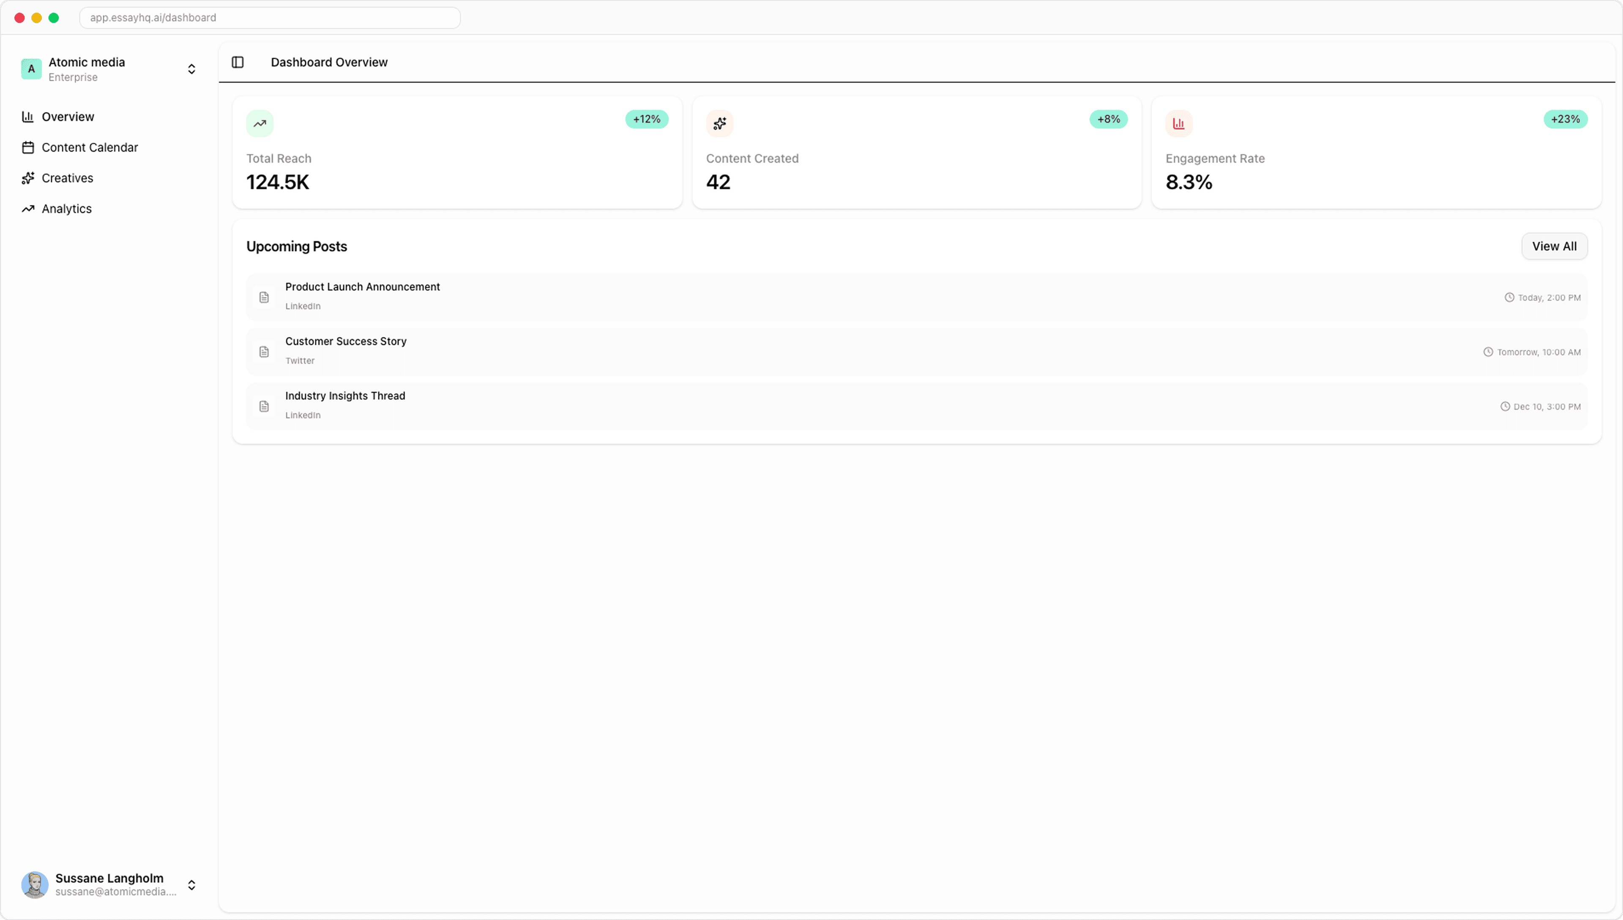Click the Engagement Rate bar chart icon
The height and width of the screenshot is (920, 1623).
pos(1179,123)
